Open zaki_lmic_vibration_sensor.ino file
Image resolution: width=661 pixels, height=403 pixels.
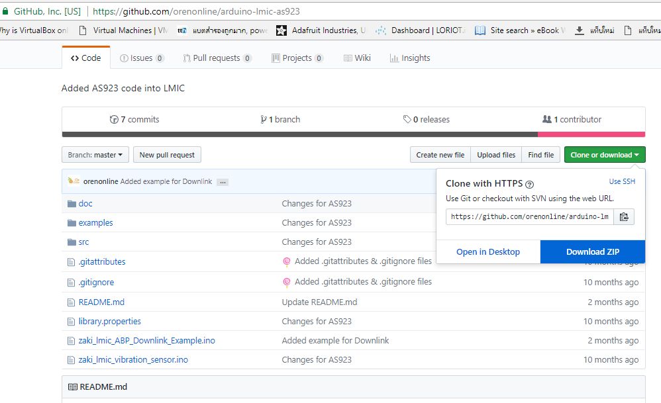pyautogui.click(x=133, y=360)
